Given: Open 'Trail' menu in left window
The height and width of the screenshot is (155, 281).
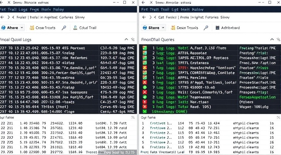Looking at the screenshot, I should click(12, 9).
